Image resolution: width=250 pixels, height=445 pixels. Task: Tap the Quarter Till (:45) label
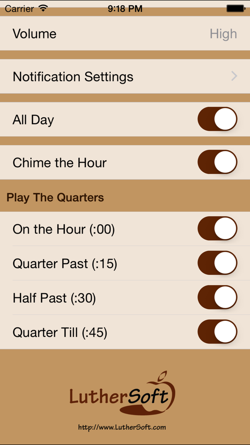[60, 333]
